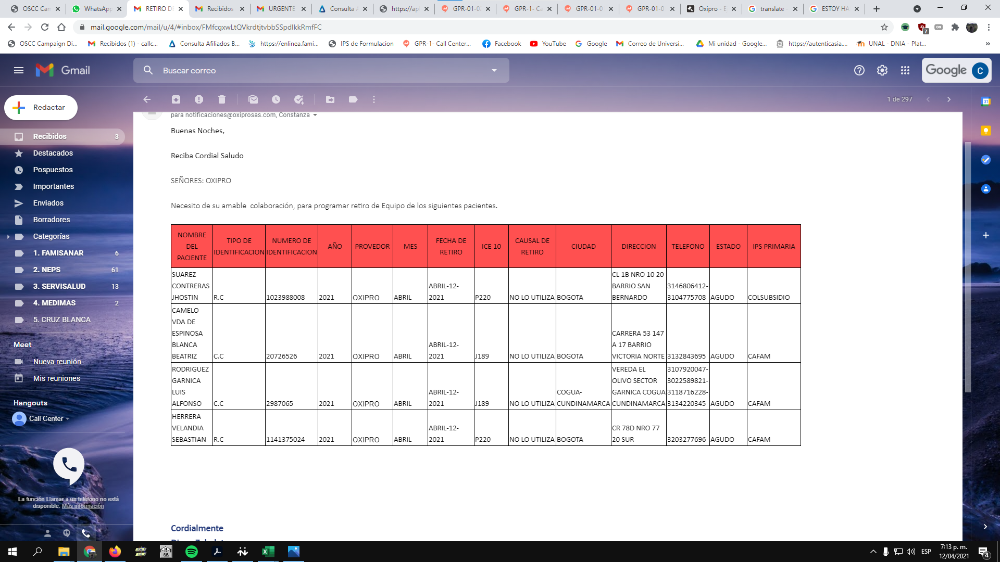Open the Google account avatar C
The image size is (1000, 562).
pyautogui.click(x=980, y=70)
